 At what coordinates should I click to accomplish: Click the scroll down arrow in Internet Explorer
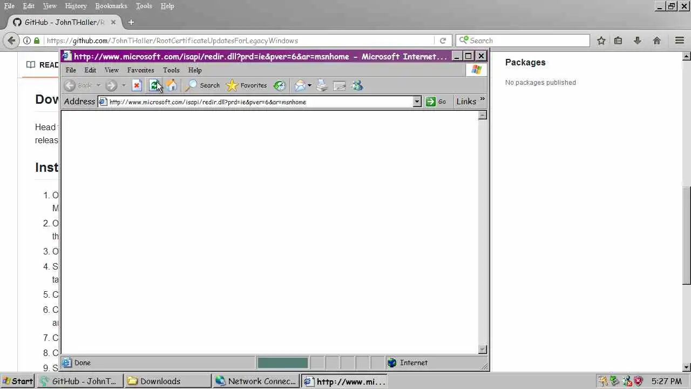(483, 350)
